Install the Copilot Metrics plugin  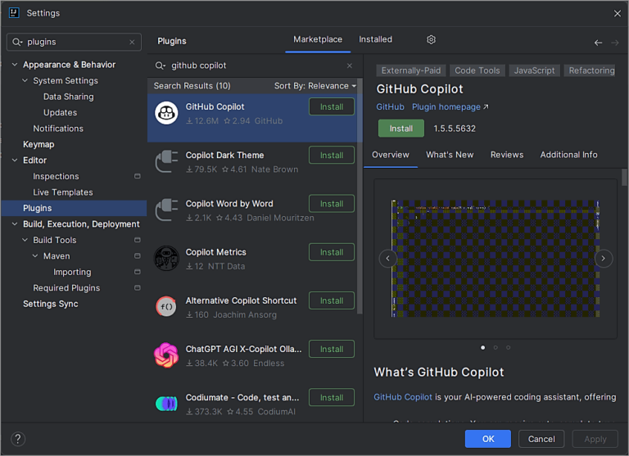coord(332,252)
